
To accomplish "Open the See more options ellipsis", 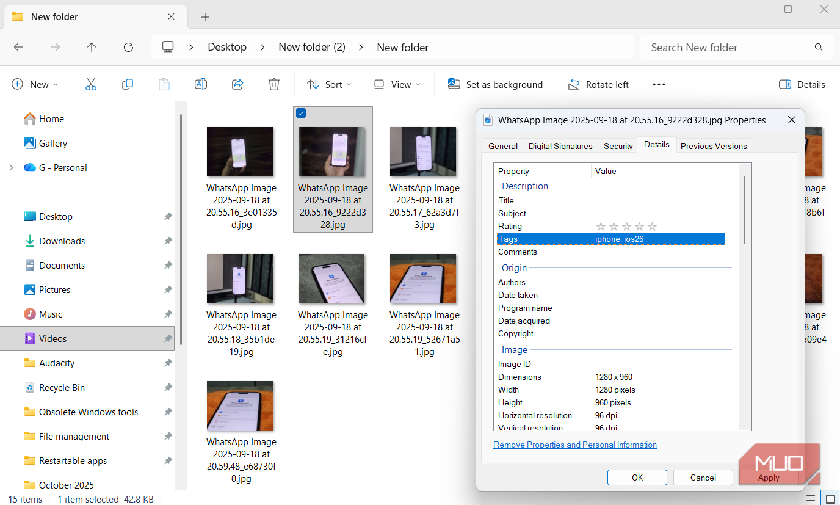I will coord(659,84).
